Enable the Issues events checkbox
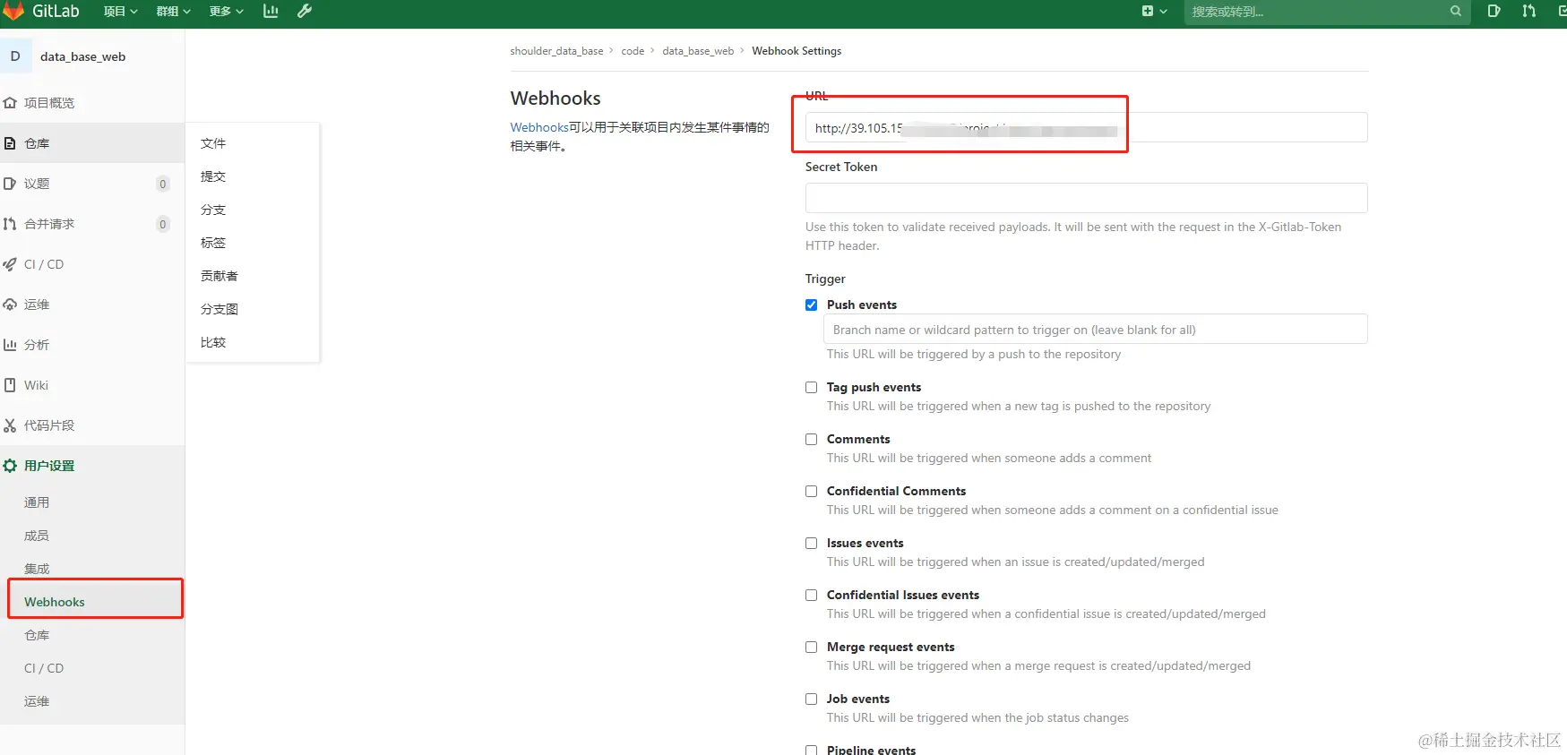 click(x=812, y=543)
